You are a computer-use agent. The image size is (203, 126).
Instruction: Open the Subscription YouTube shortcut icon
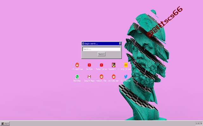(x=101, y=65)
